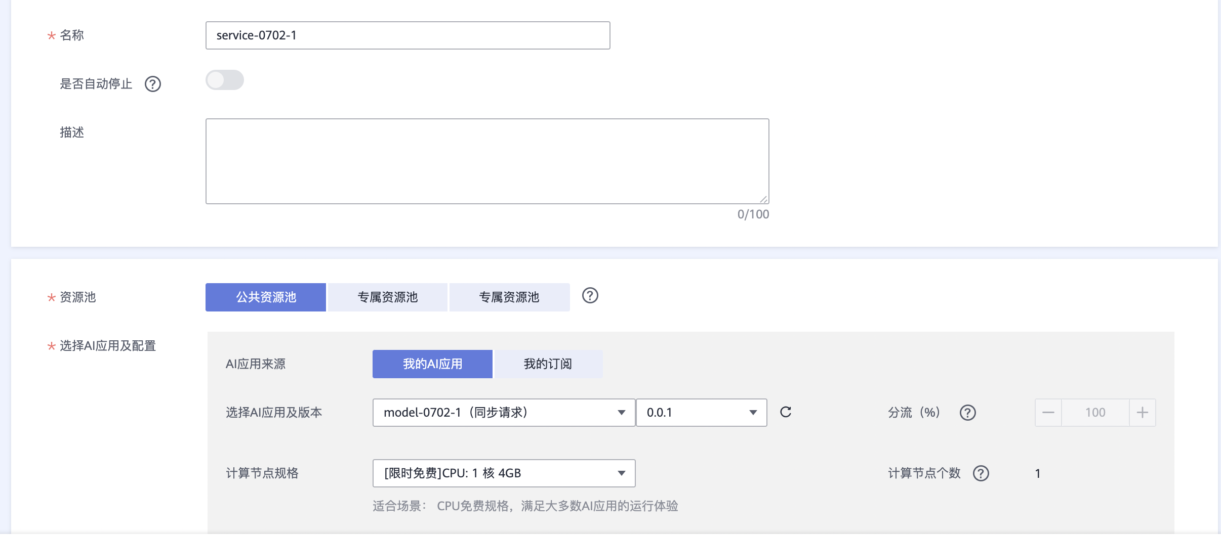1221x537 pixels.
Task: Click the 分流 percentage value field
Action: coord(1095,413)
